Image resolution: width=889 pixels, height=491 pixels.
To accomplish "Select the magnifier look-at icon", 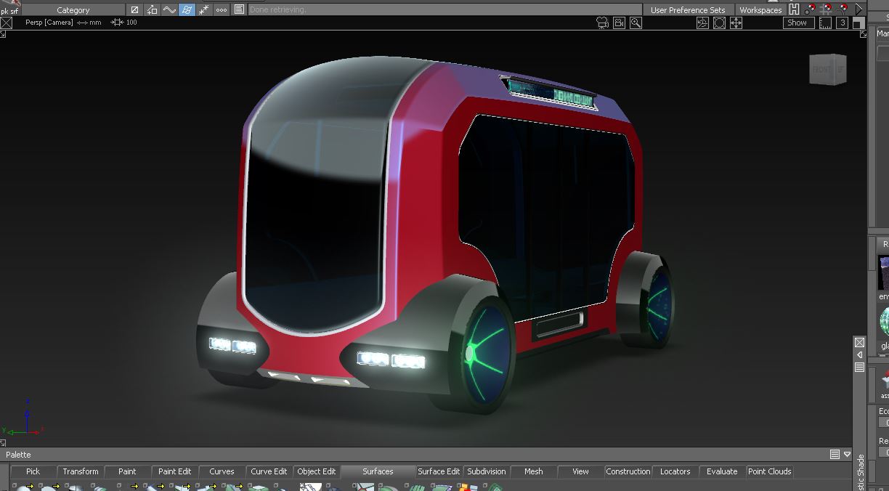I will pyautogui.click(x=636, y=23).
